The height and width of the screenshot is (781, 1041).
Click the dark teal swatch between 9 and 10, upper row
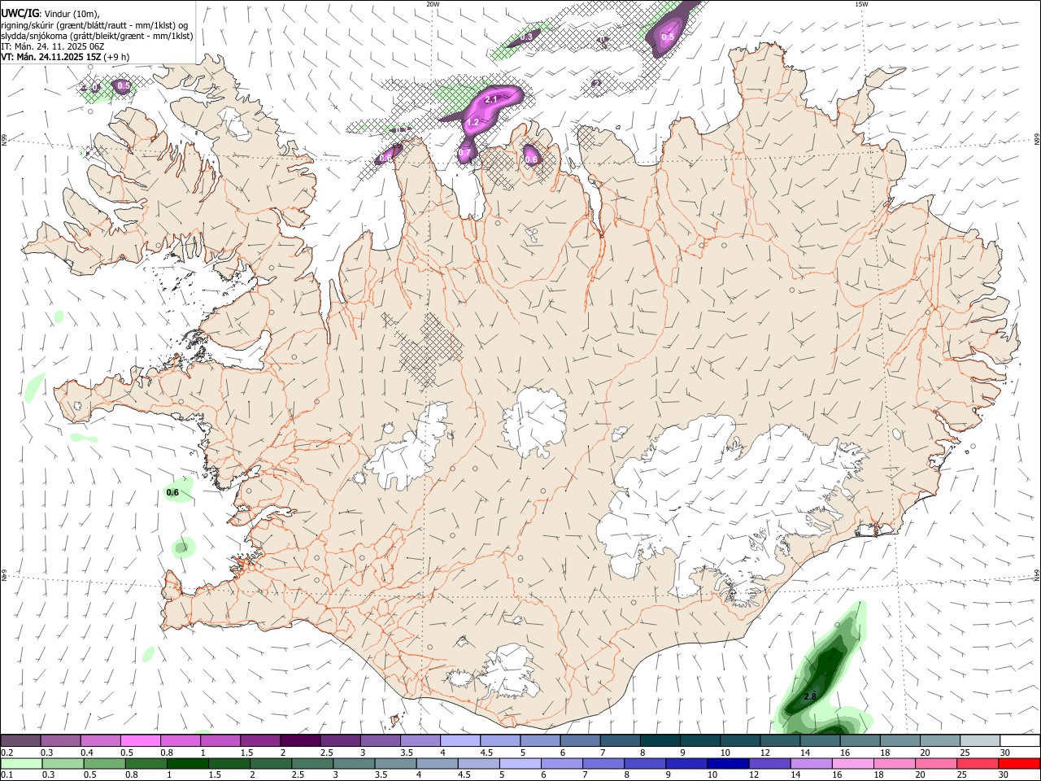pos(699,741)
